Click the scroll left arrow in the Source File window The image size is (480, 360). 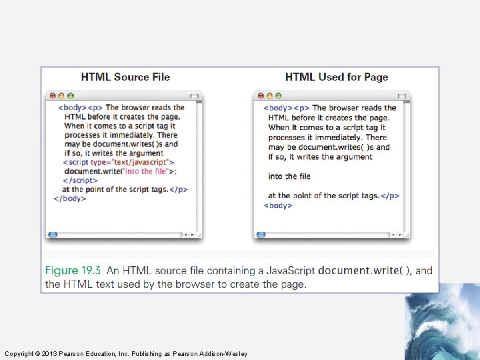(186, 235)
